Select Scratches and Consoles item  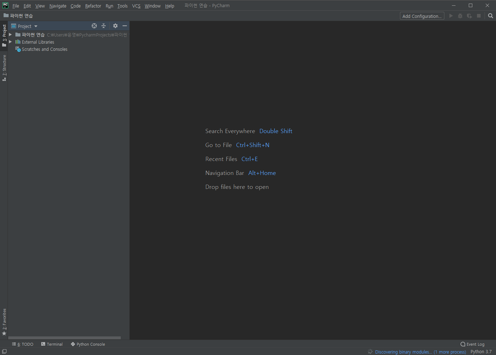tap(44, 49)
